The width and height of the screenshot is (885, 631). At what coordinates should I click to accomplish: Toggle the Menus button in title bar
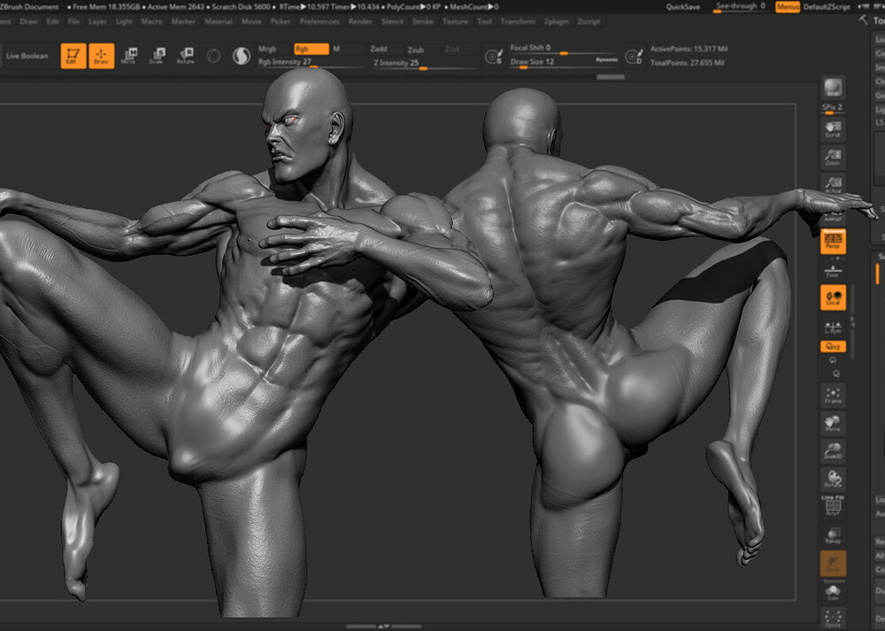point(788,7)
